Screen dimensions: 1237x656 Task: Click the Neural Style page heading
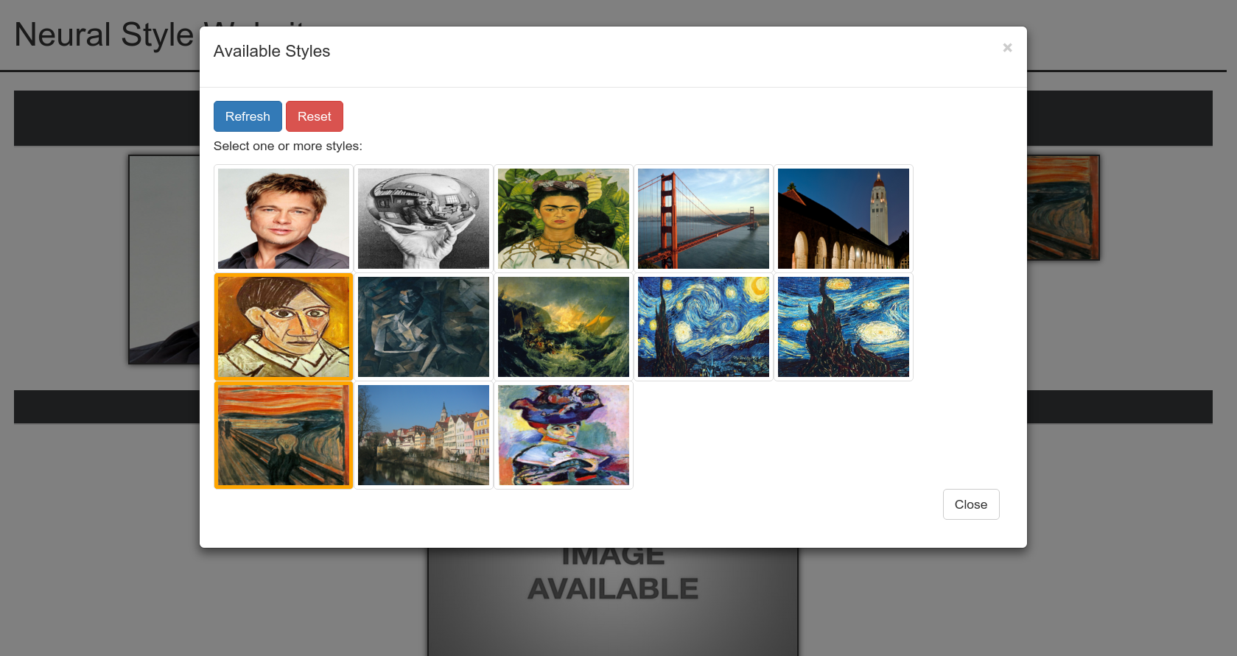(104, 35)
